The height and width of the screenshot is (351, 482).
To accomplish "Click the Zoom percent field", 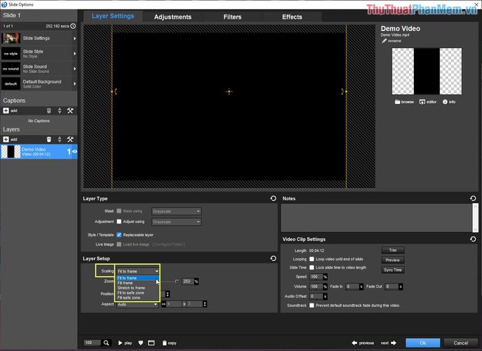I will tap(188, 281).
